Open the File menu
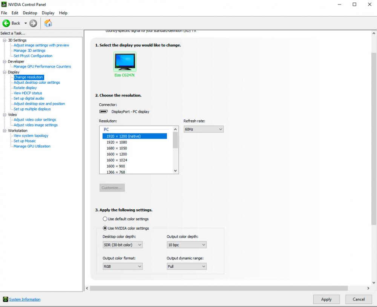The image size is (377, 307). (4, 13)
